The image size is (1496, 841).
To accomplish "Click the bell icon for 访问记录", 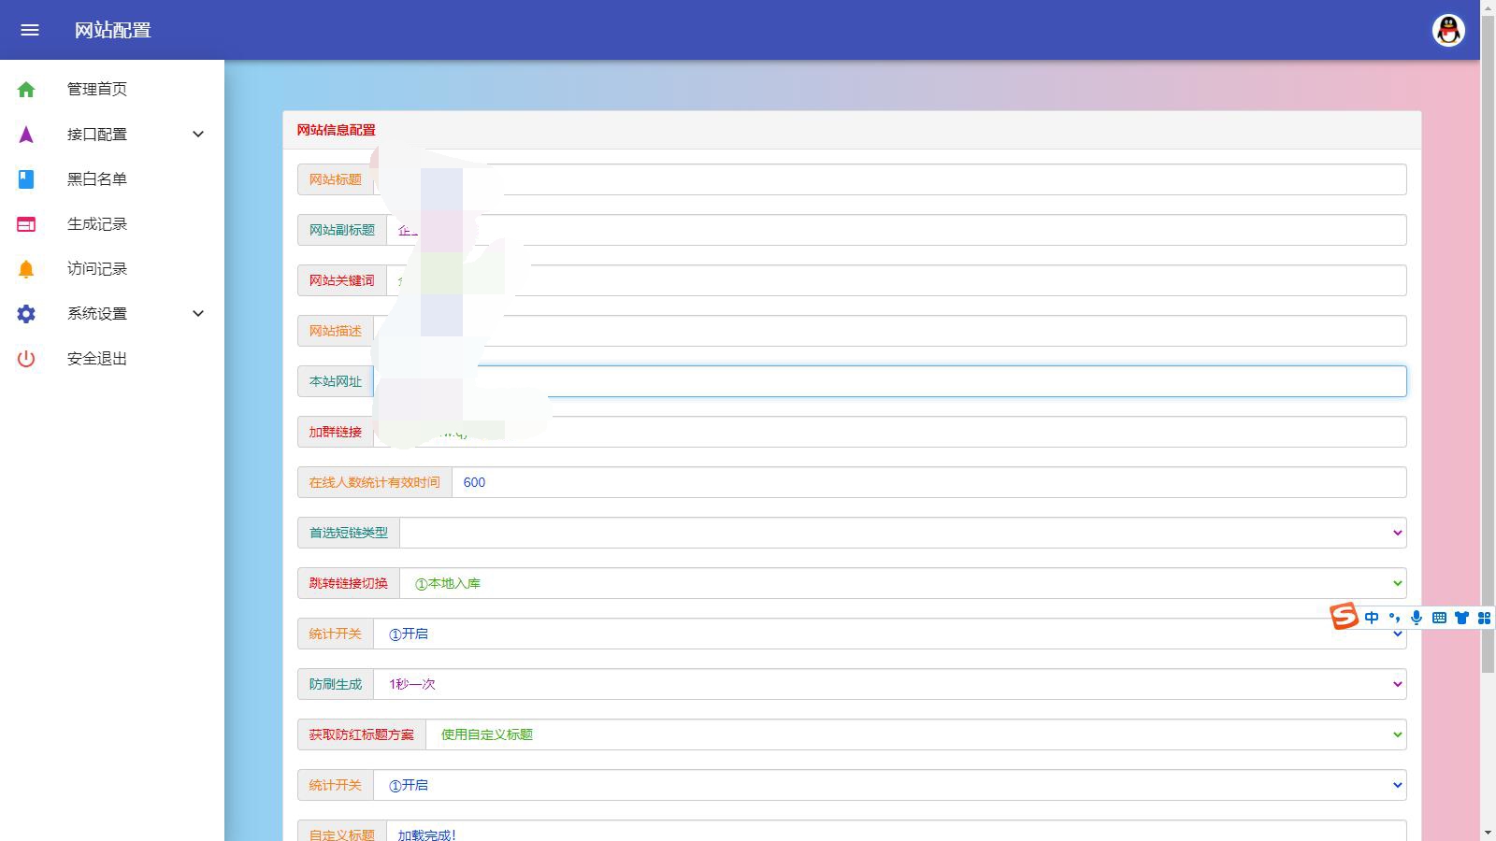I will coord(26,269).
